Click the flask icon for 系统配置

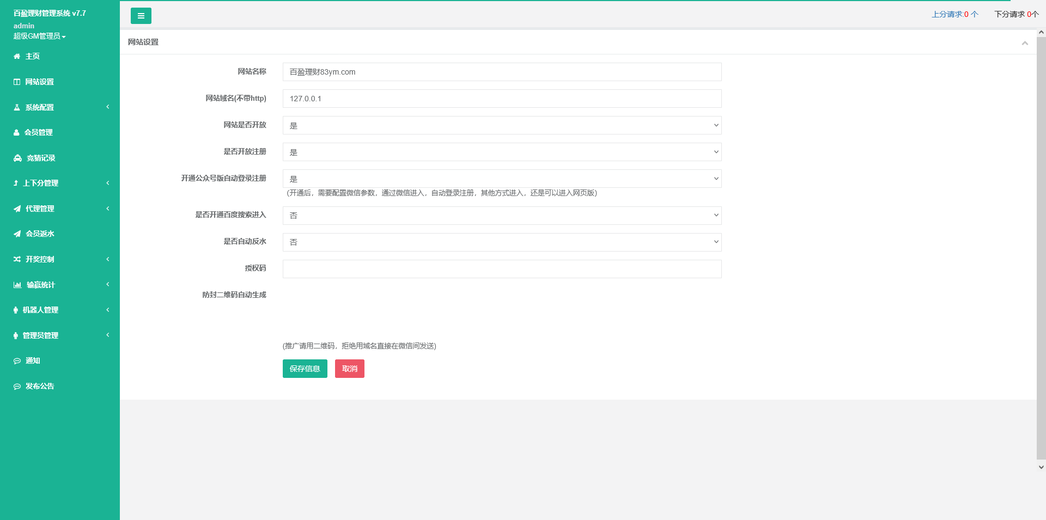(x=17, y=107)
